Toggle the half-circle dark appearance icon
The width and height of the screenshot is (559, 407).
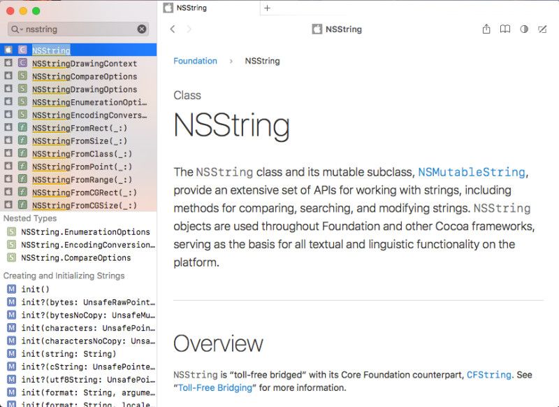[524, 29]
